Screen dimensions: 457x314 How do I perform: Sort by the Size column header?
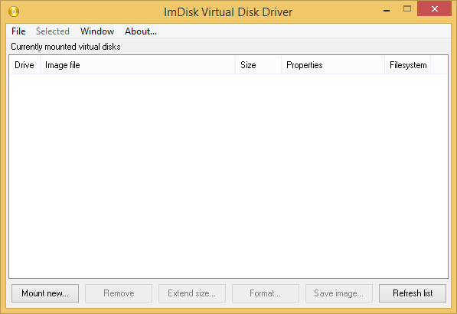pyautogui.click(x=258, y=65)
